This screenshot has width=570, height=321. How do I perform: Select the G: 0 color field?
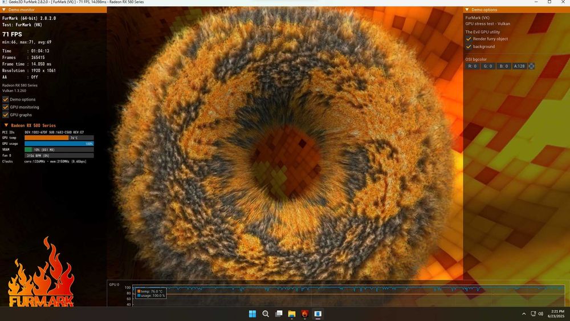[488, 66]
